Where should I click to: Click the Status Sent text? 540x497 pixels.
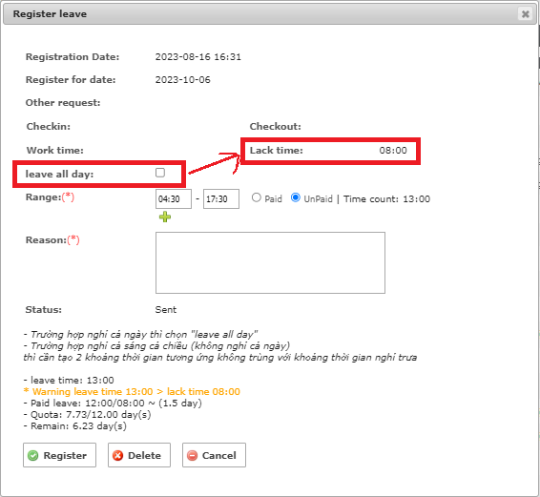166,310
